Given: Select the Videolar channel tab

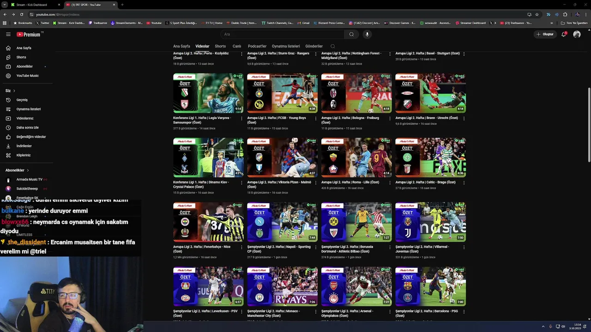Looking at the screenshot, I should [x=202, y=46].
